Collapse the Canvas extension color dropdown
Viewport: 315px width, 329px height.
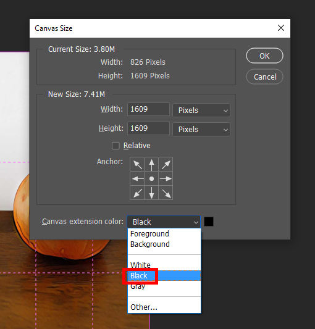164,222
